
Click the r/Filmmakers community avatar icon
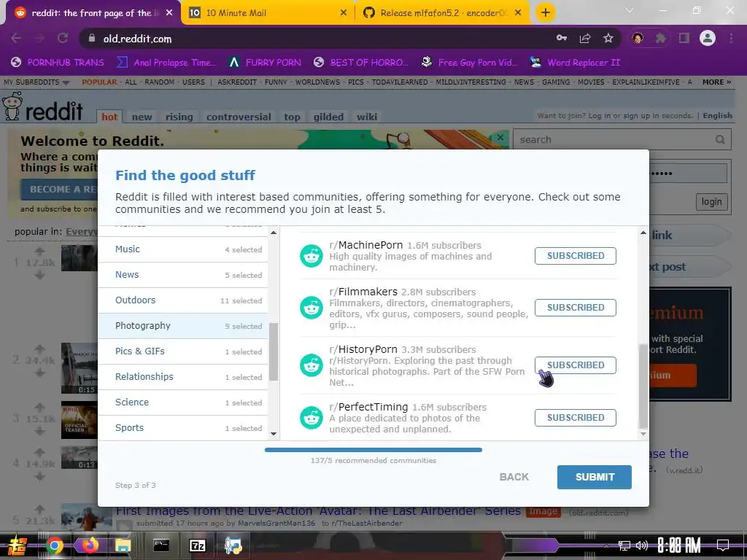click(311, 308)
